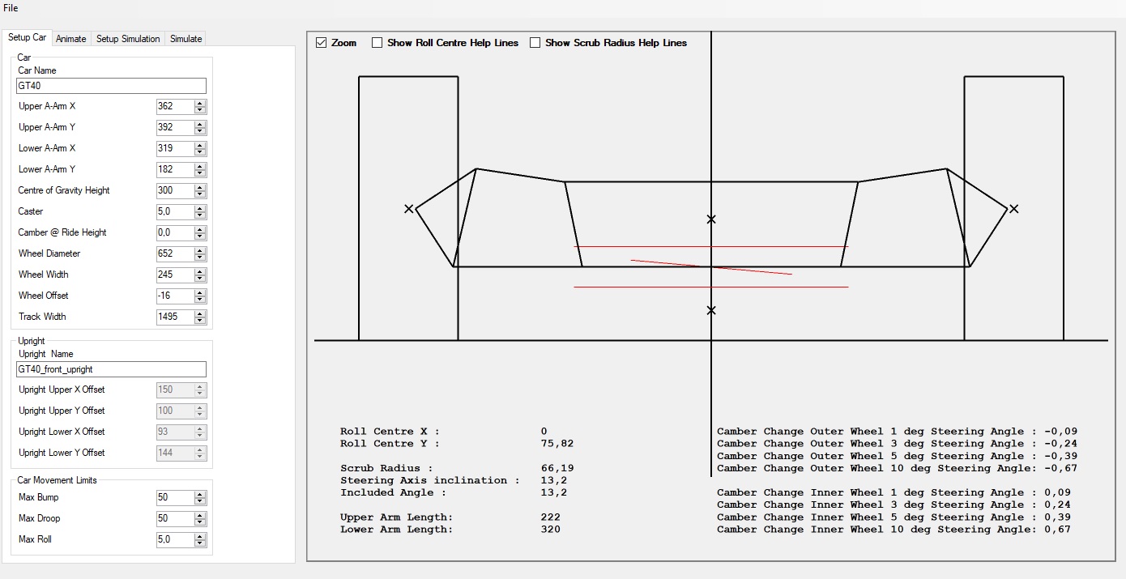Decrease Upper A-Arm Y with down arrow
Screen dimensions: 1126x579
200,130
